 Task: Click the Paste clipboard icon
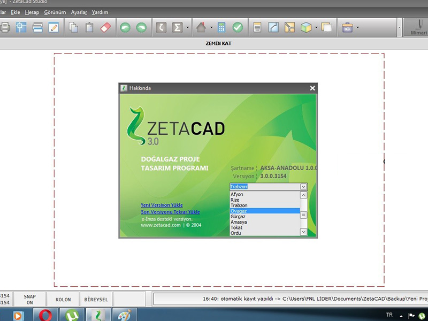pos(89,27)
